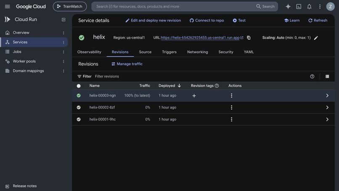Expand details for helix-00003-ngn chevron
The width and height of the screenshot is (339, 191).
[327, 96]
